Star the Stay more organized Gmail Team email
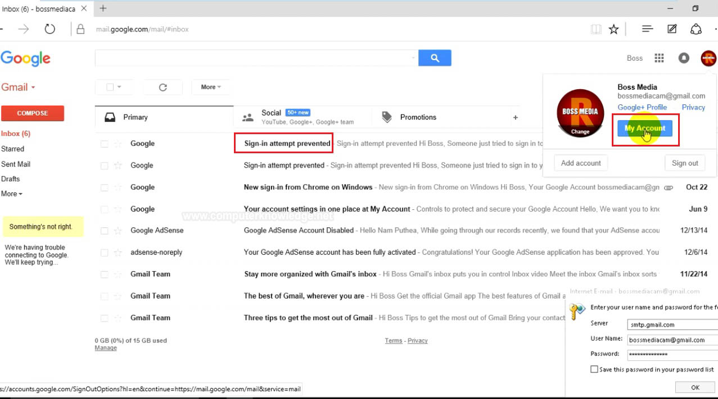Screen dimensions: 718x399 click(118, 274)
